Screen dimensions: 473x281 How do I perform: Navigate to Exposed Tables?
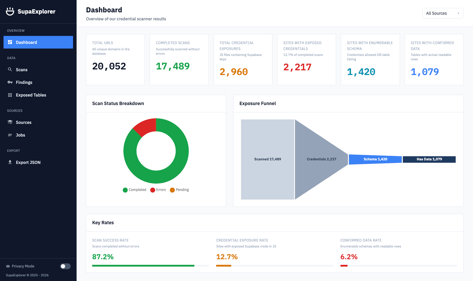31,95
